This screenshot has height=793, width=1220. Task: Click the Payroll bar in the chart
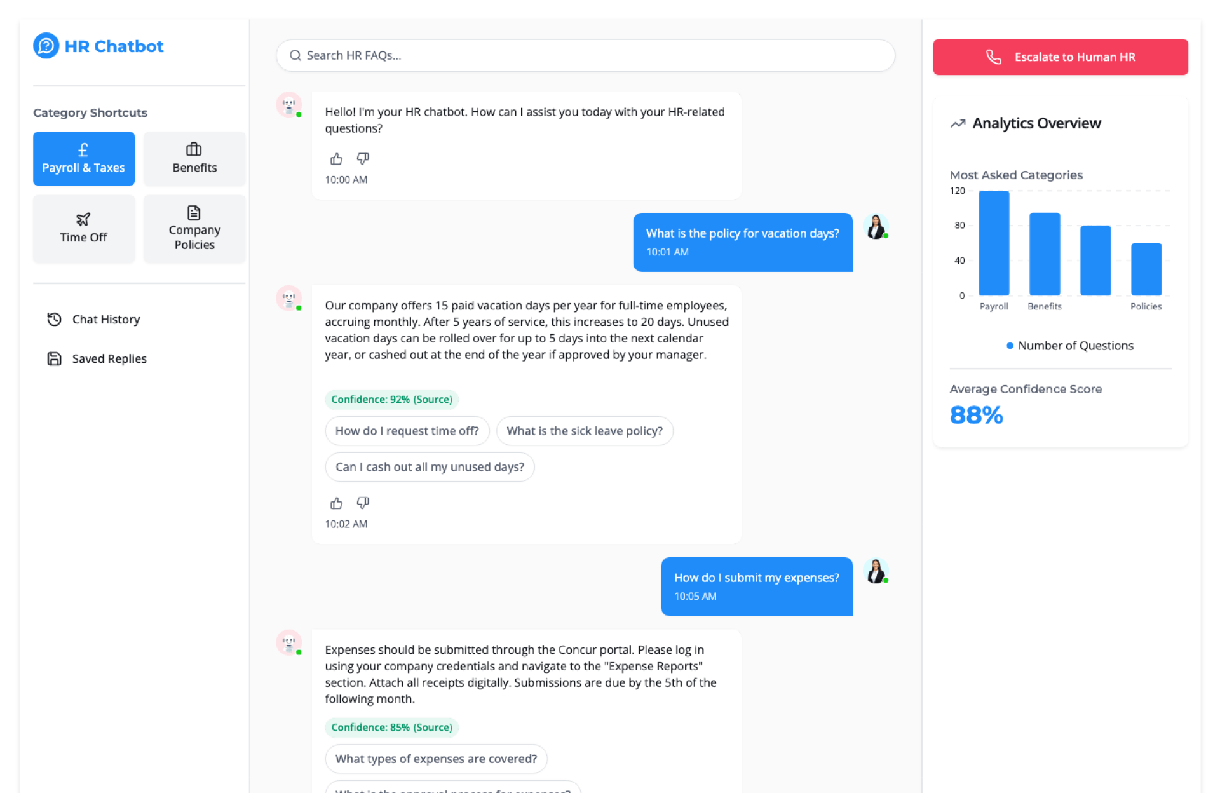pyautogui.click(x=993, y=243)
